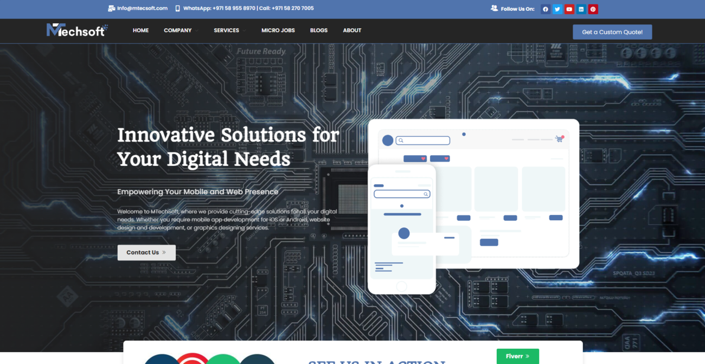Click the phone icon beside WhatsApp number
The image size is (705, 364).
pos(178,8)
